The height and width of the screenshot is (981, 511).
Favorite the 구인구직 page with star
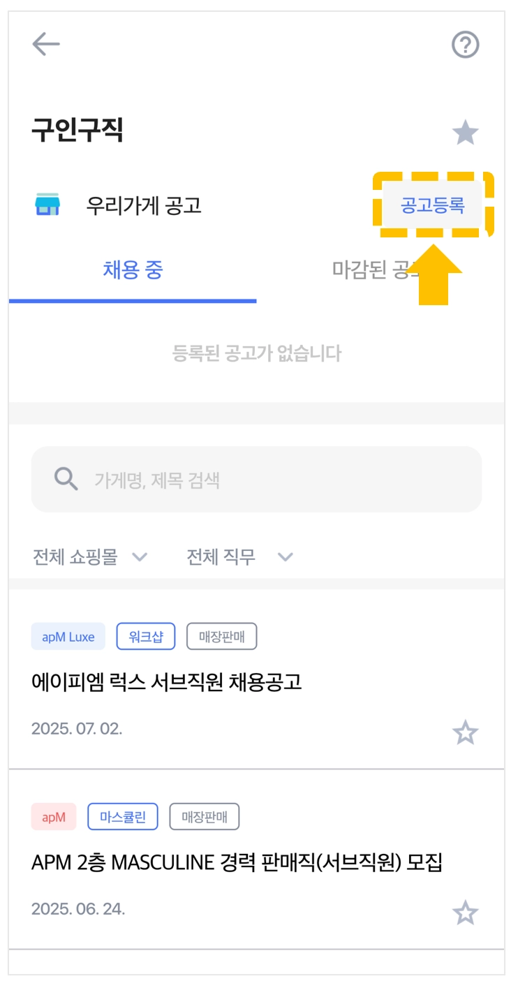[465, 132]
